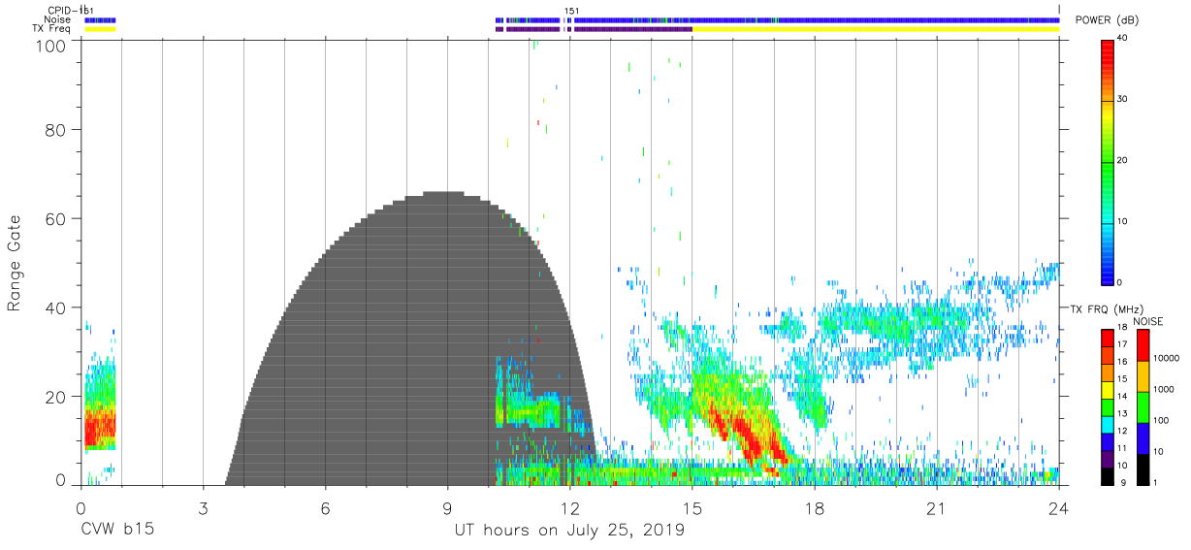Select the 'CVW b15' radar label
The image size is (1191, 550).
click(x=115, y=531)
